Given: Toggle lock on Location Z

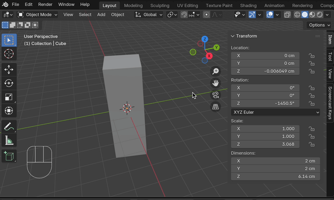Looking at the screenshot, I should 312,71.
